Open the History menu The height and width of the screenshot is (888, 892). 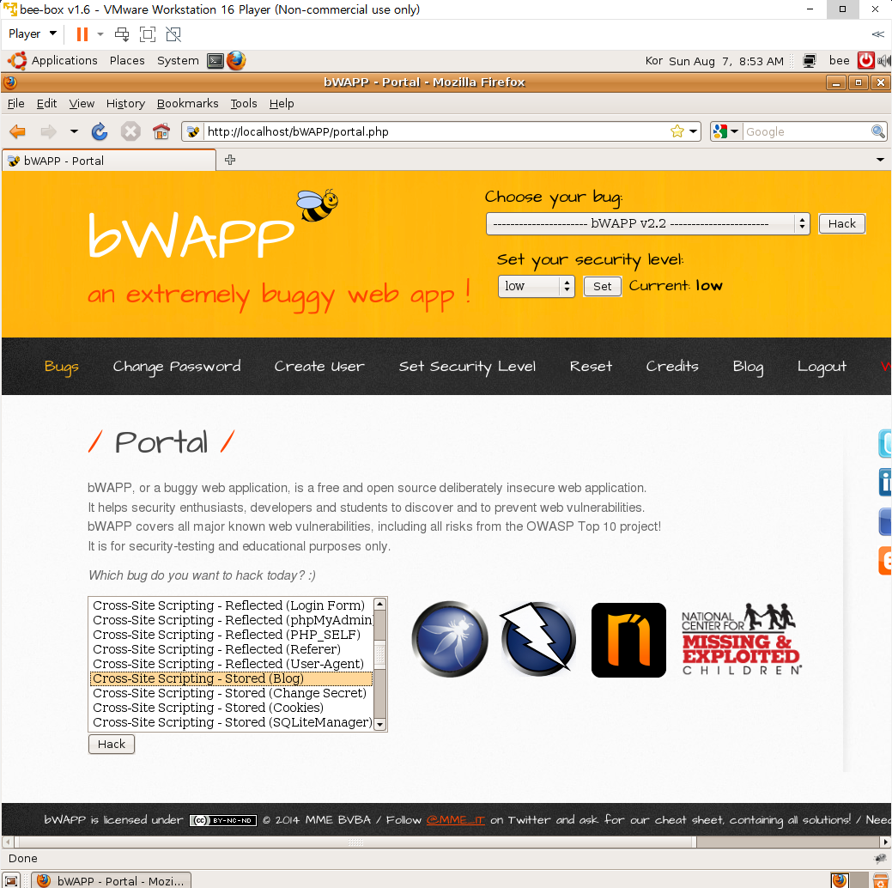[125, 103]
